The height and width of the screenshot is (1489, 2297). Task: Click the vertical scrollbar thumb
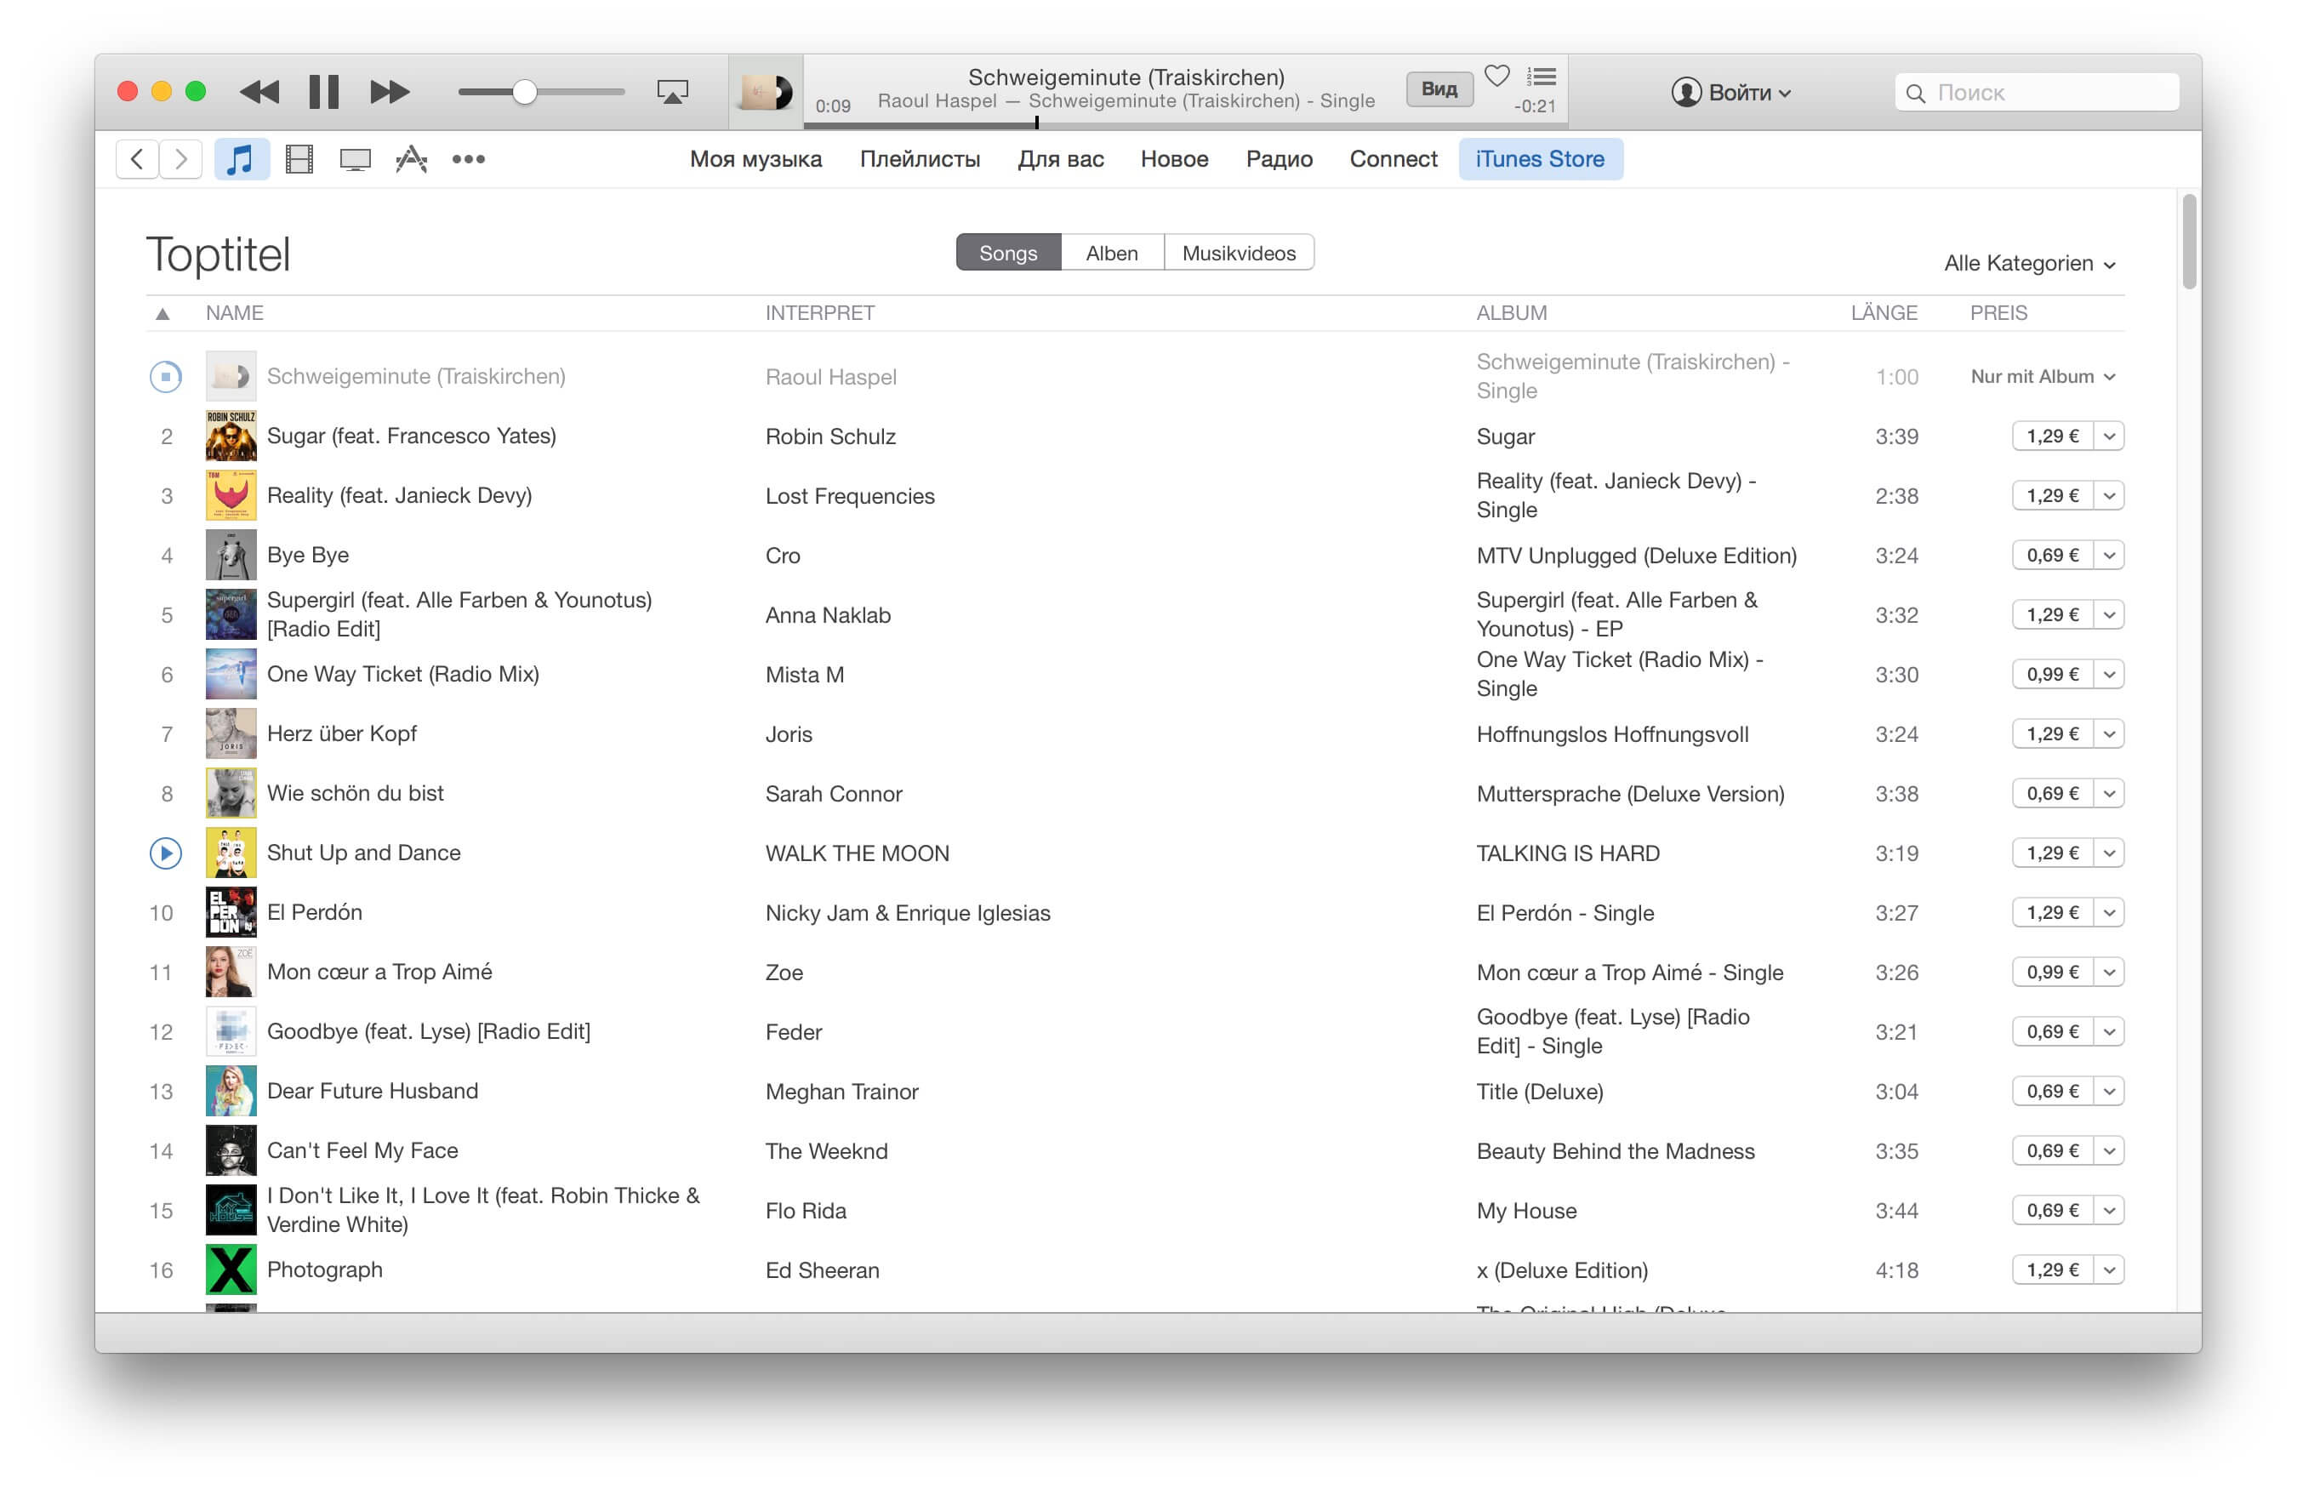coord(2189,242)
